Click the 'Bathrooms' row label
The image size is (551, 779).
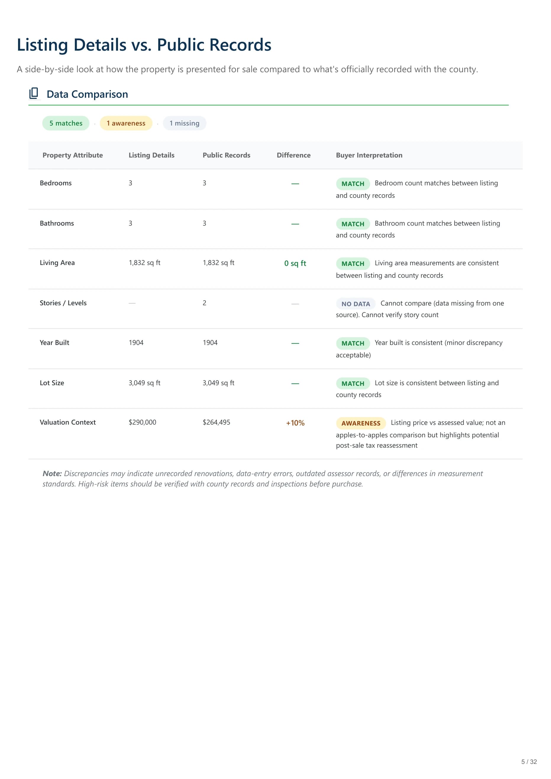(57, 223)
